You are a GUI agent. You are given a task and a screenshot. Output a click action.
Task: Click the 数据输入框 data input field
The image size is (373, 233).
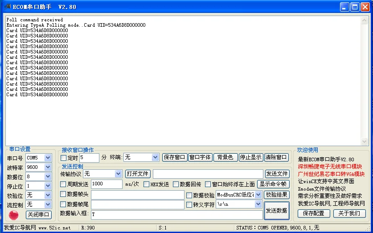(x=177, y=215)
